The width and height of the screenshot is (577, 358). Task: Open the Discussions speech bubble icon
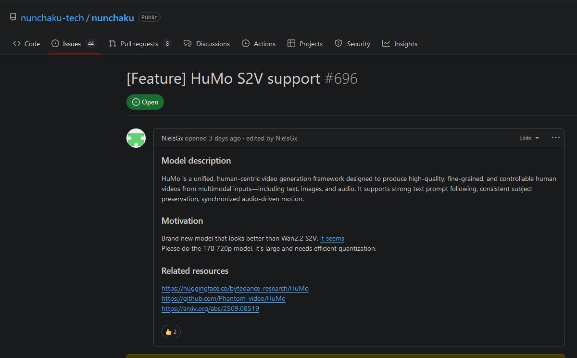point(188,43)
